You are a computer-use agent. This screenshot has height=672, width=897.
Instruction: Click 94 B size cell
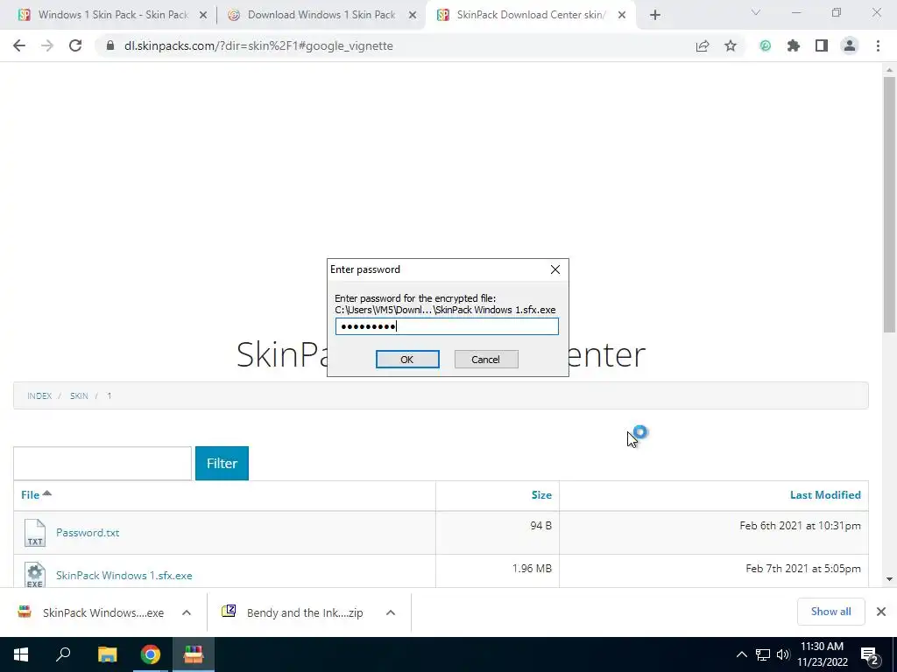click(540, 525)
